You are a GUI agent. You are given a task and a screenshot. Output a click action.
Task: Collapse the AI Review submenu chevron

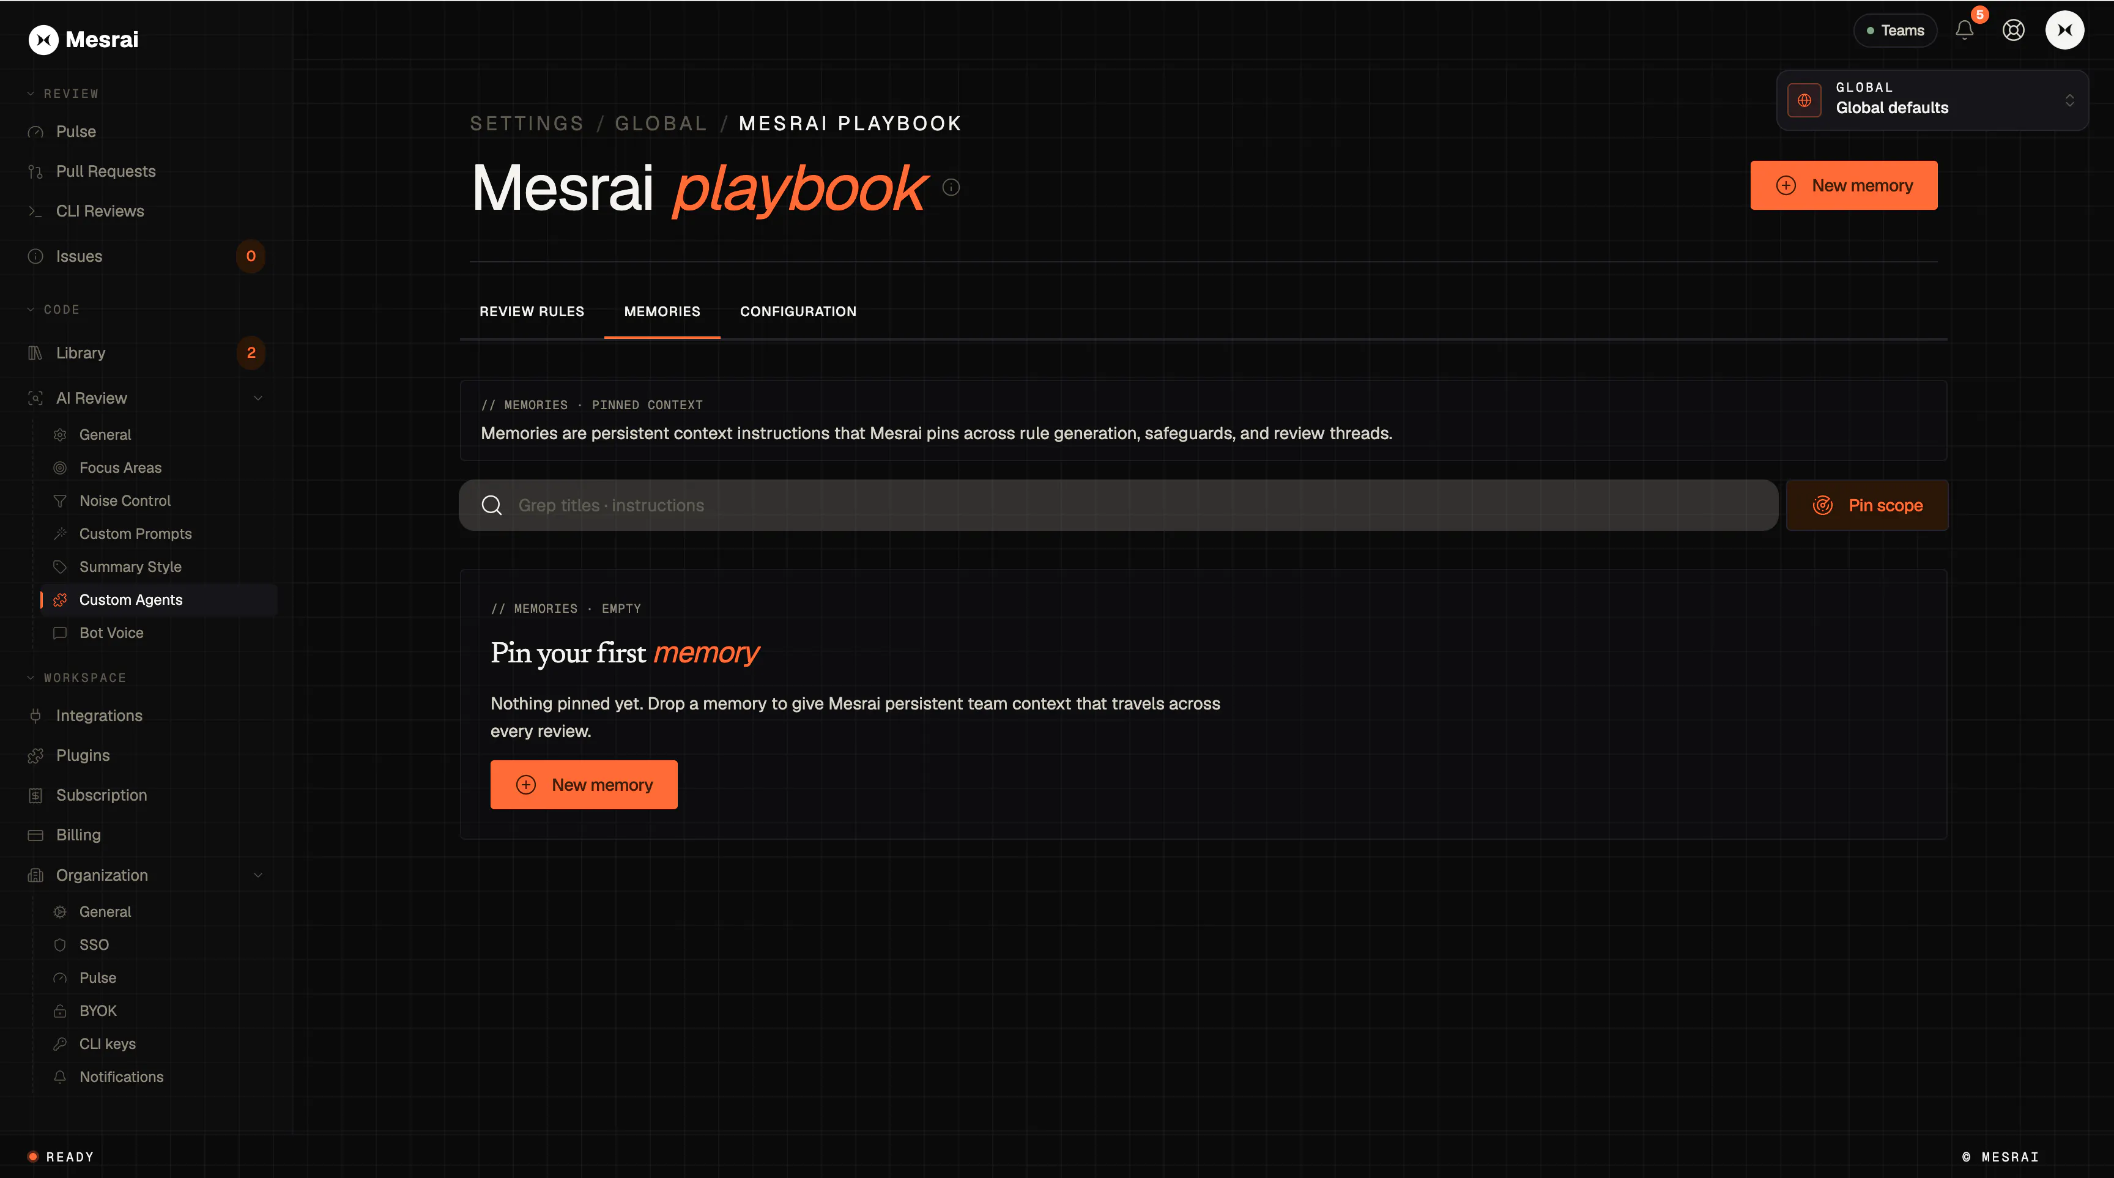click(x=258, y=399)
